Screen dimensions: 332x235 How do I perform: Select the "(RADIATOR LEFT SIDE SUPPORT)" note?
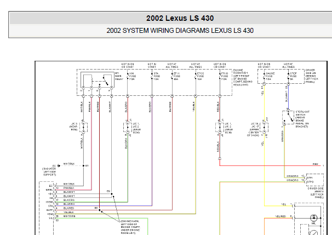click(49, 171)
